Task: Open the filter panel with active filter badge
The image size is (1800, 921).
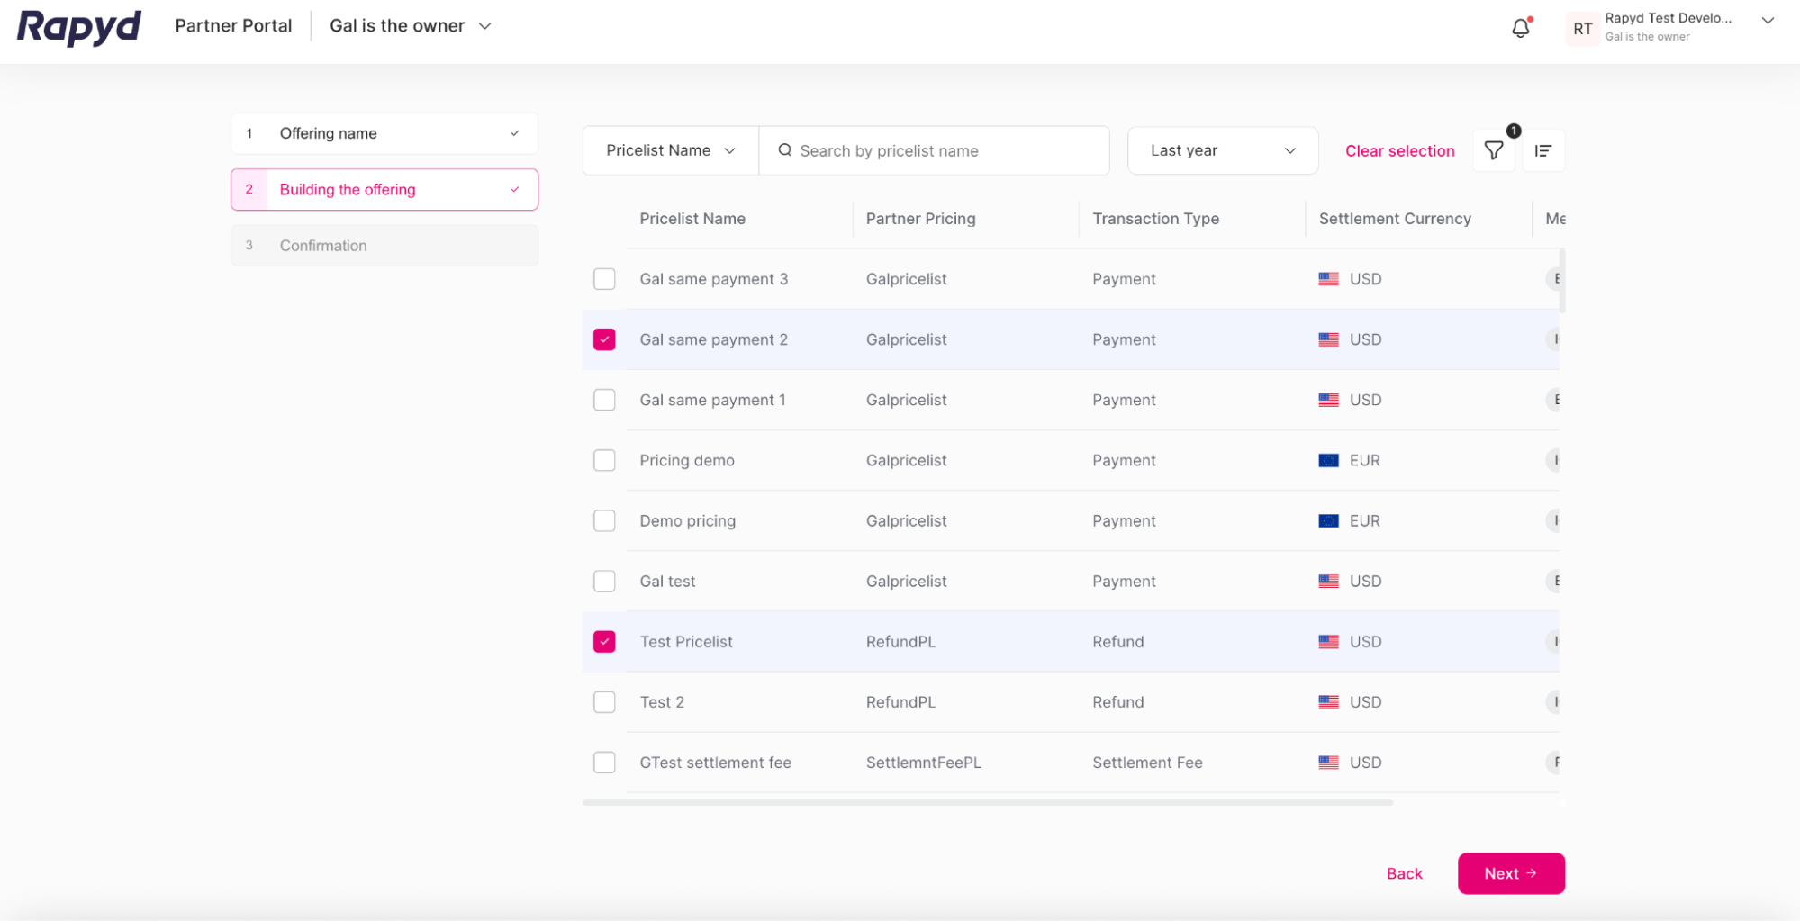Action: pyautogui.click(x=1493, y=150)
